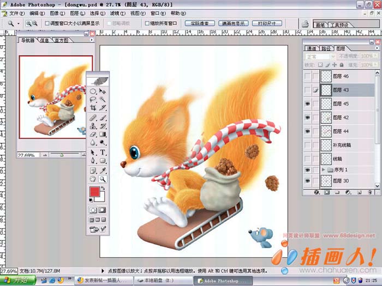This screenshot has width=382, height=286.
Task: Hide layer 图层 42 via eye icon
Action: pyautogui.click(x=308, y=118)
